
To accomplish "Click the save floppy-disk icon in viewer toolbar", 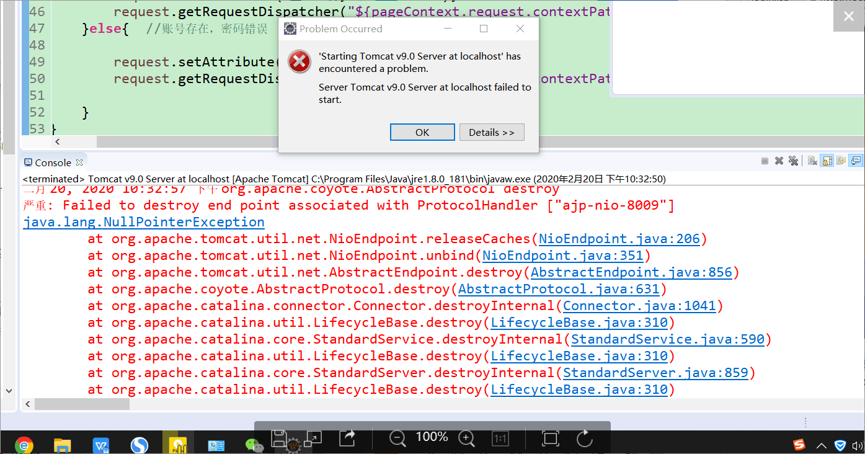I will point(279,438).
